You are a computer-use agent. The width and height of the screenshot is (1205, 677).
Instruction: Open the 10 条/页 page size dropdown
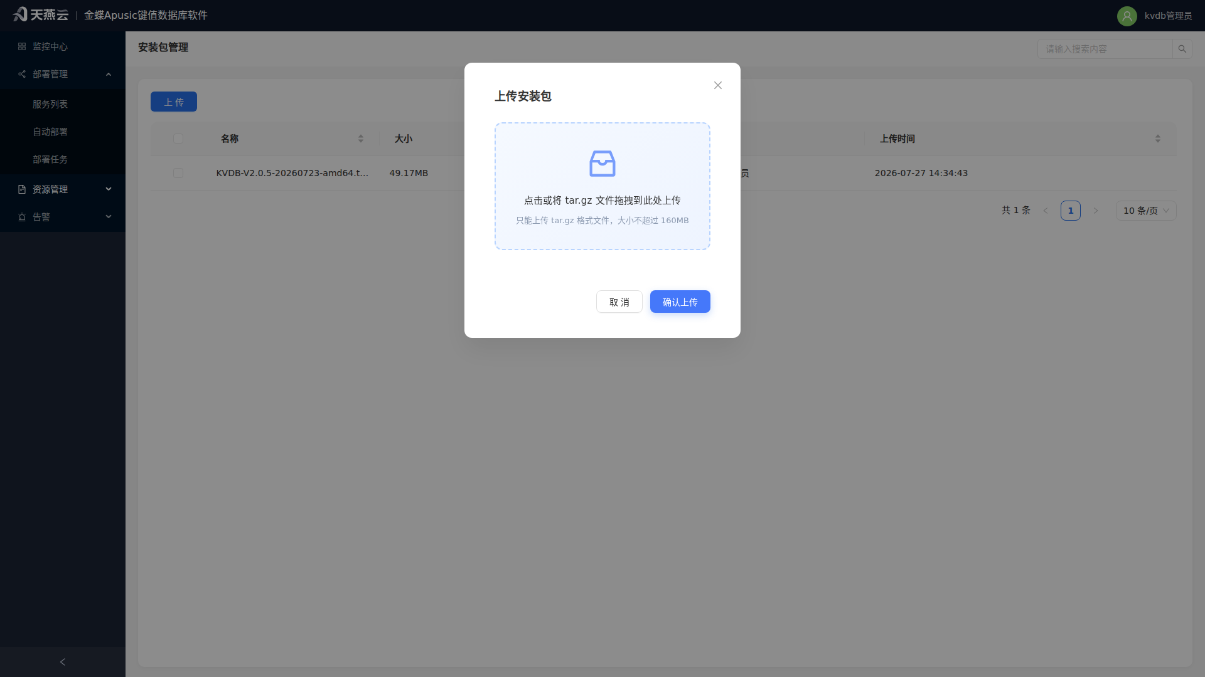point(1146,211)
